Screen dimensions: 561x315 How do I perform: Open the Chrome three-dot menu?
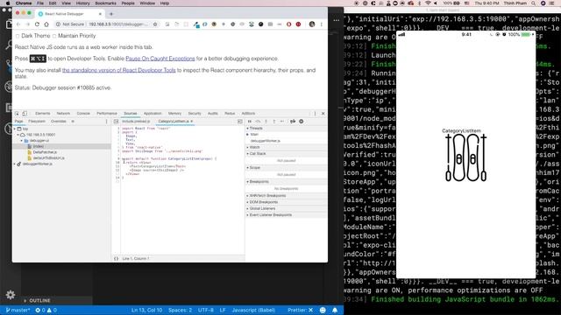coord(322,24)
